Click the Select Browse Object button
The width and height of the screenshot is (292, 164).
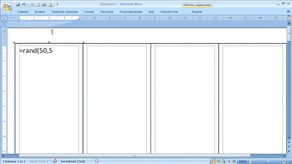pos(289,147)
